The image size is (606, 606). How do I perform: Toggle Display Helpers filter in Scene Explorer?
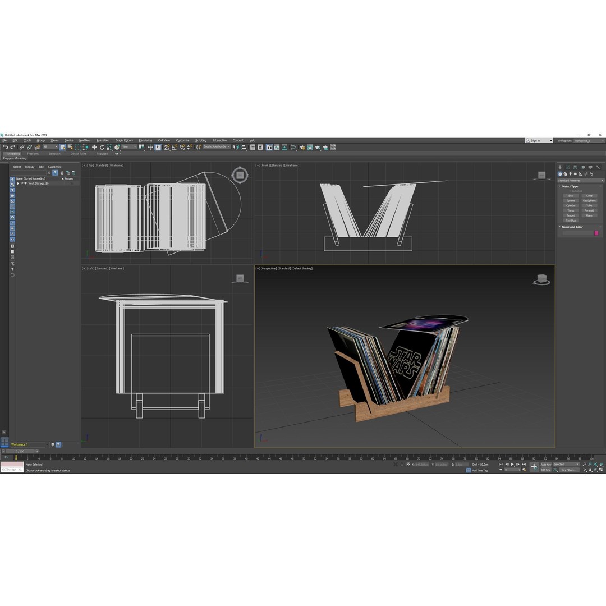click(x=12, y=201)
